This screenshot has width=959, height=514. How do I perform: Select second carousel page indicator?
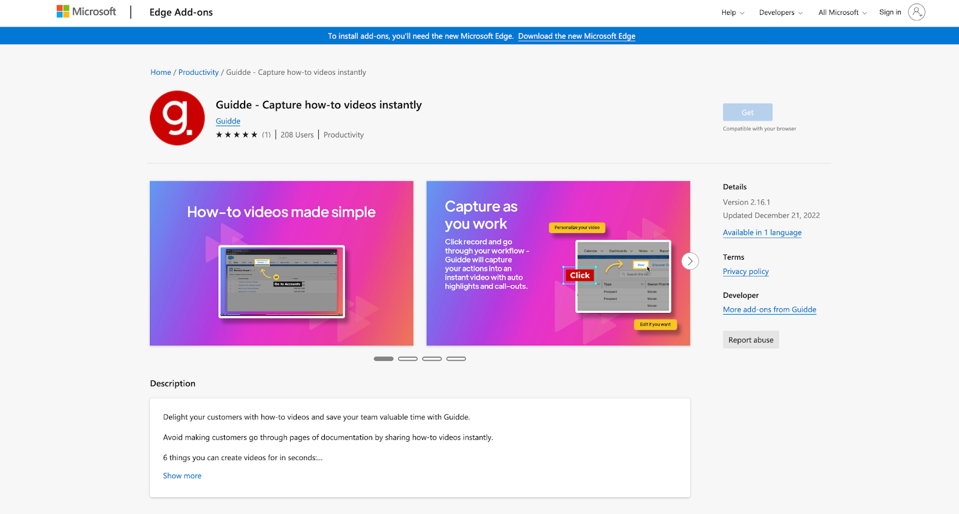point(408,359)
